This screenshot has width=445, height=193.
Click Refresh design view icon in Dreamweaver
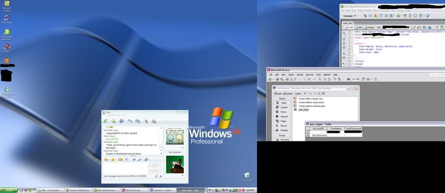click(x=437, y=27)
